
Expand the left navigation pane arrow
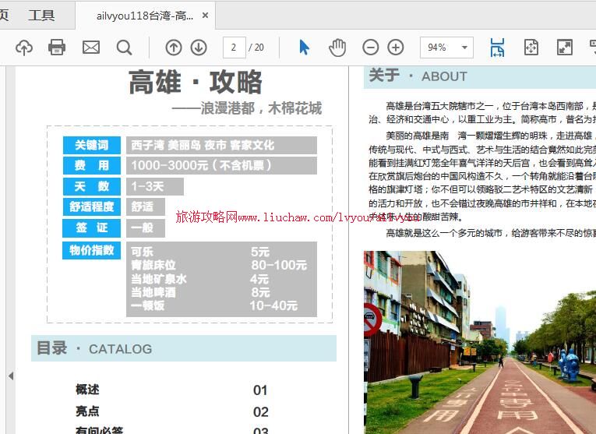click(x=10, y=376)
